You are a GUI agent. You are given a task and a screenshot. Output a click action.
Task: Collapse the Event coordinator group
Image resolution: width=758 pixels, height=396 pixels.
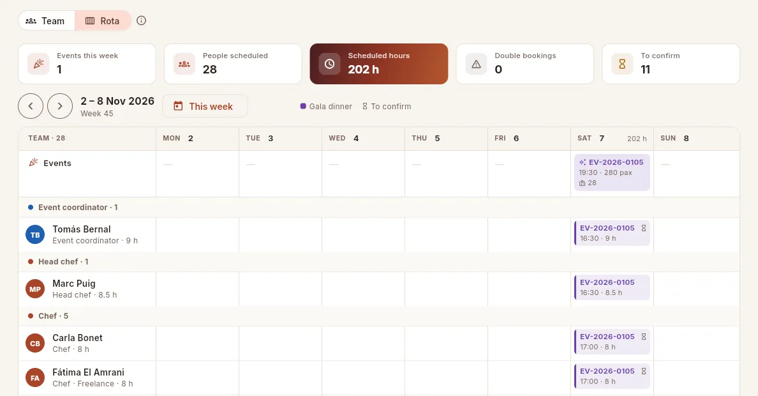(379, 207)
